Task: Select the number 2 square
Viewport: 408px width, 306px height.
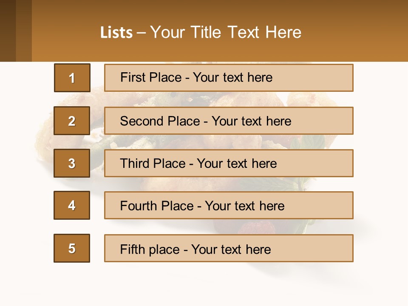Action: tap(72, 121)
